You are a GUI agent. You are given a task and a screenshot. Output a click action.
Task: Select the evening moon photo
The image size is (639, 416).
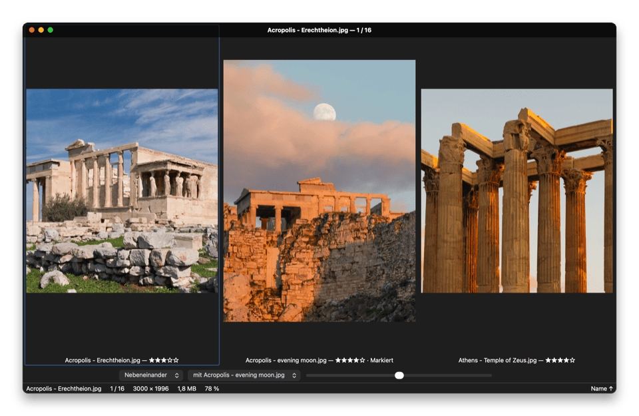point(319,190)
